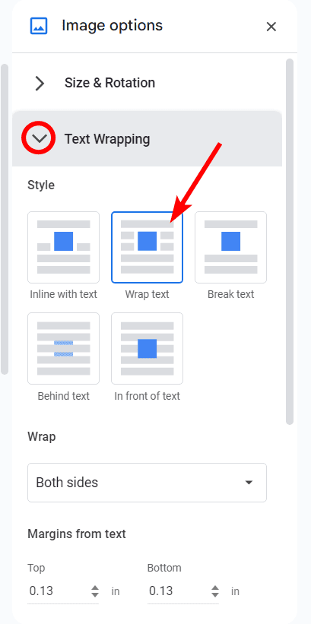Open the Both sides wrap dropdown
The width and height of the screenshot is (311, 624).
[147, 483]
